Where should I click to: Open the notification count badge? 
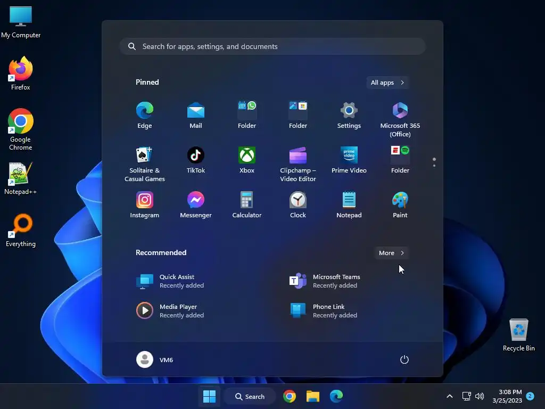[x=530, y=396]
